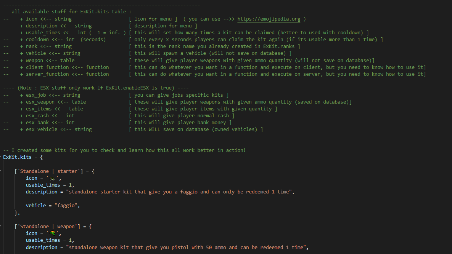The width and height of the screenshot is (452, 254).
Task: Fold the 'Standalone | weapon' block
Action: pos(1,226)
